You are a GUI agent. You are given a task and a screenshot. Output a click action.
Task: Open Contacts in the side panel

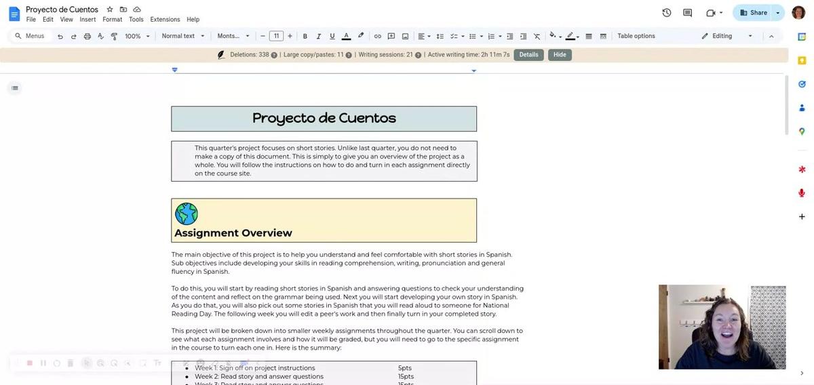(802, 108)
